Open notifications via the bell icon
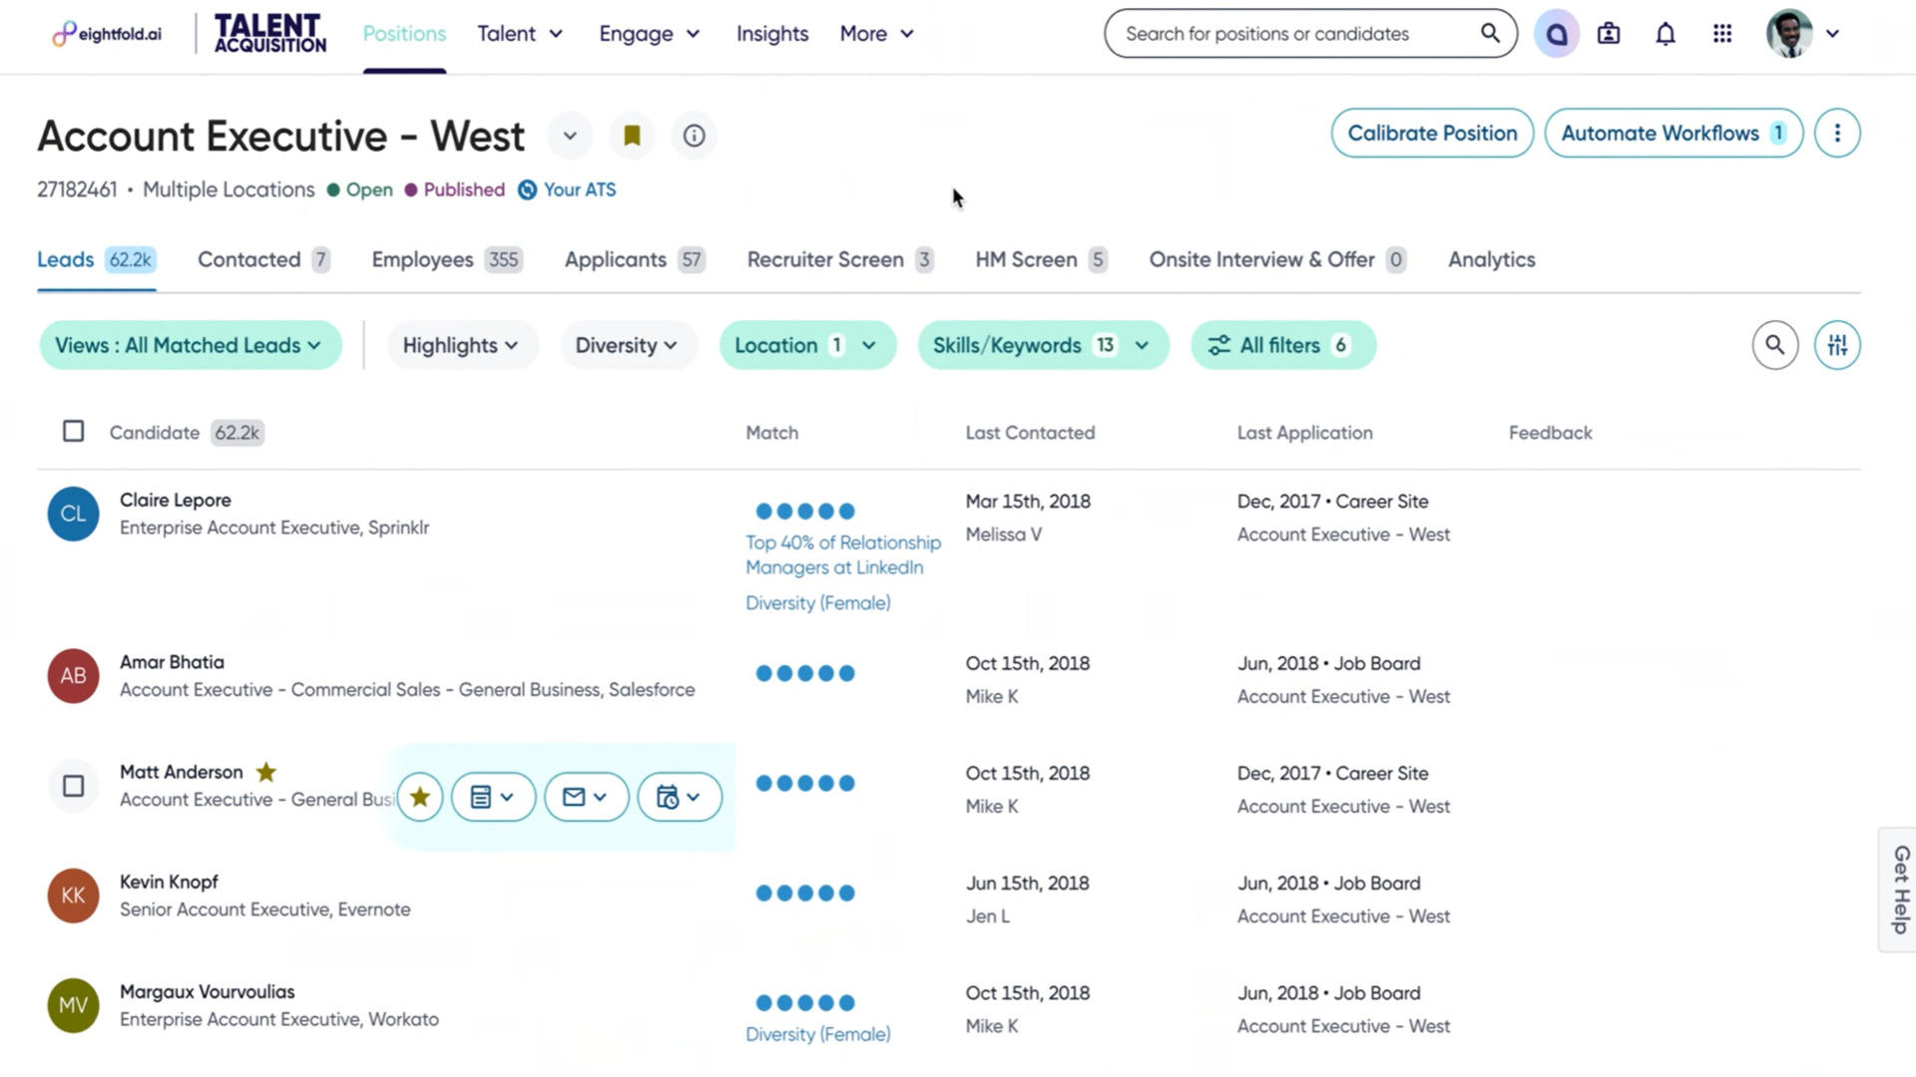Screen dimensions: 1916x1077 [1666, 33]
